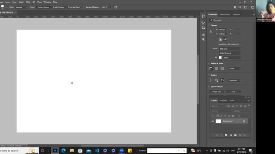This screenshot has width=275, height=154.
Task: Select the Proximity Match type button
Action: click(74, 7)
